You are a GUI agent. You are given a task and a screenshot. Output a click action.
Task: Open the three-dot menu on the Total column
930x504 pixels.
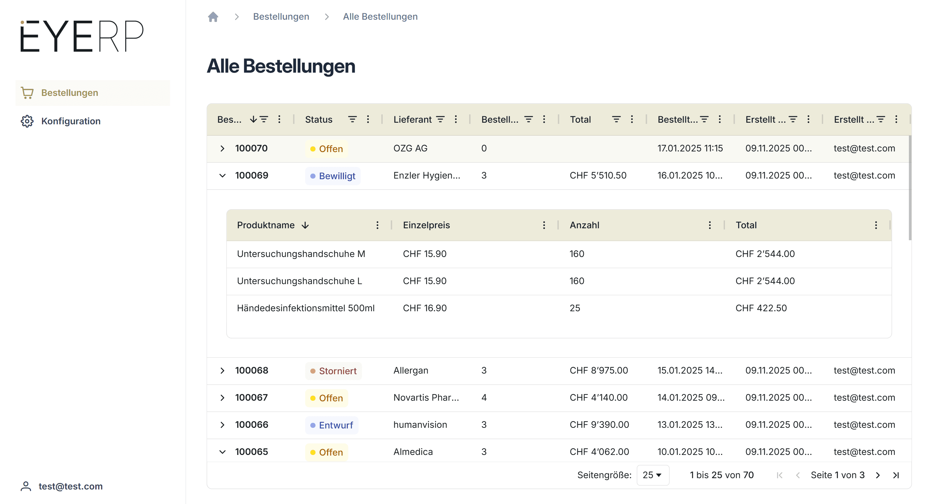[632, 119]
